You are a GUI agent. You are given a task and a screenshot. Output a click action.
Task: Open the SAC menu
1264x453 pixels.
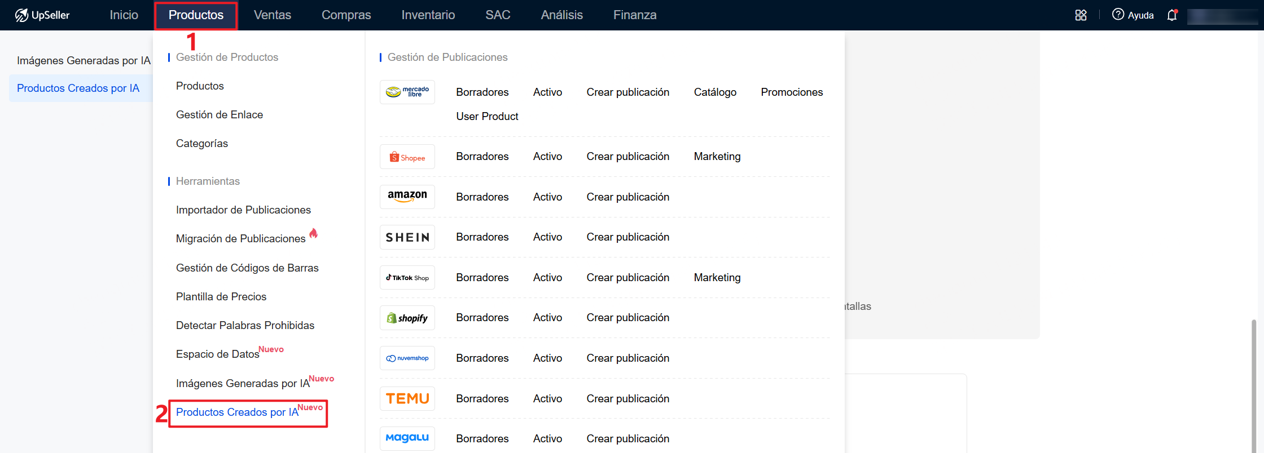498,15
